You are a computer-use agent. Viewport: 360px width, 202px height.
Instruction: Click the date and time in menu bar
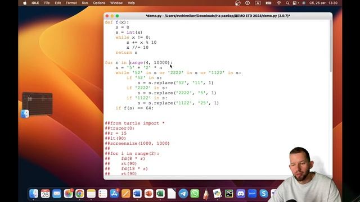323,3
